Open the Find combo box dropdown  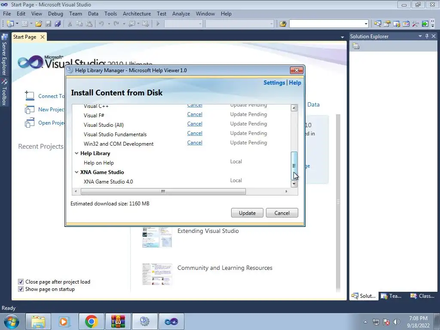point(366,24)
